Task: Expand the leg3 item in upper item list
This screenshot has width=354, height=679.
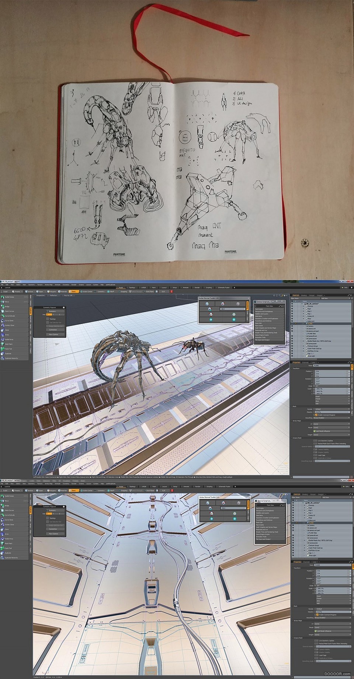Action: point(303,309)
